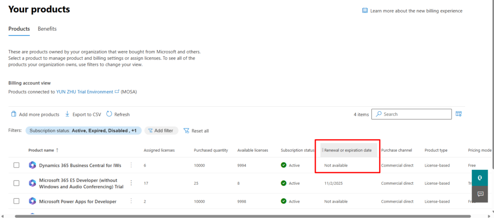Image resolution: width=494 pixels, height=218 pixels.
Task: Select the Dynamics 365 Business Central checkbox
Action: pos(16,165)
